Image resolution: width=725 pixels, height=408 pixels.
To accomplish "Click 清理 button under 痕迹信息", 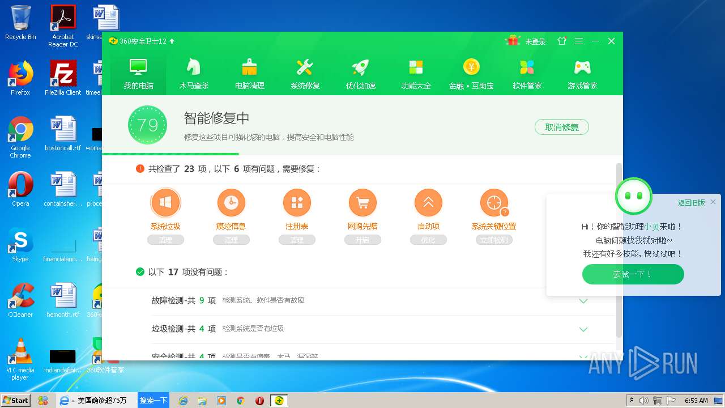I will pyautogui.click(x=231, y=240).
